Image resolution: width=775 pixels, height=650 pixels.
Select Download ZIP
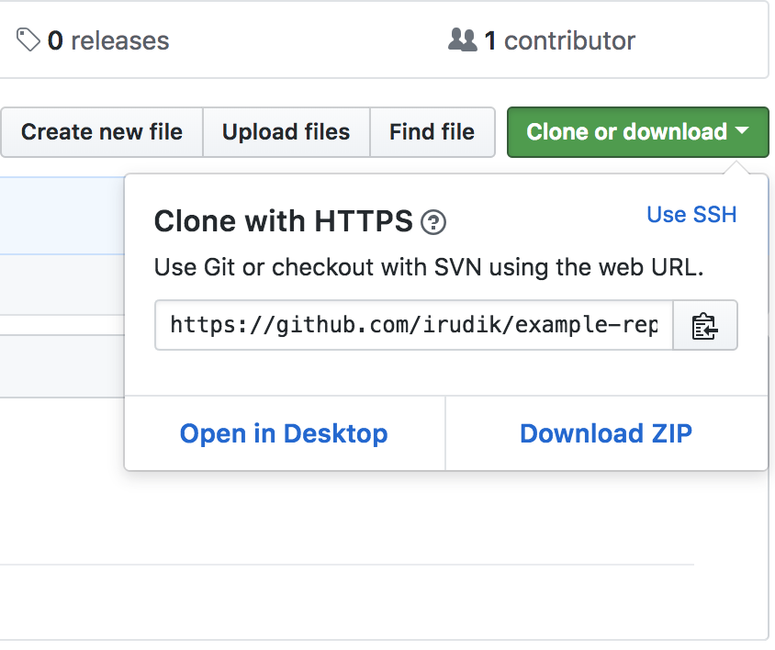click(x=606, y=433)
